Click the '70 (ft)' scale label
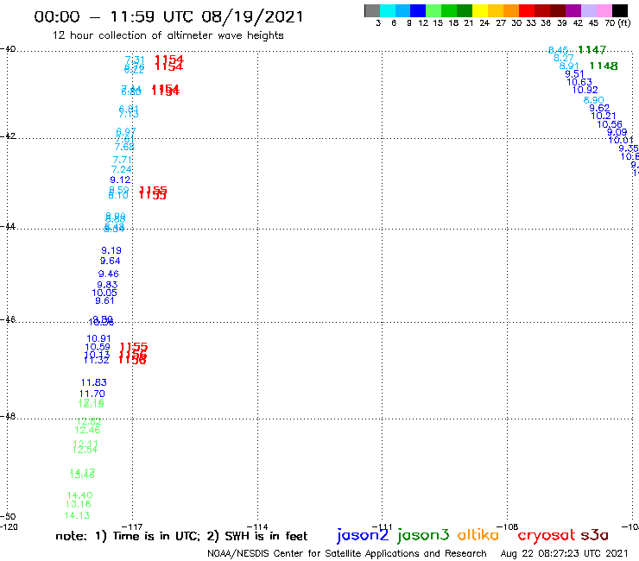 pyautogui.click(x=617, y=22)
